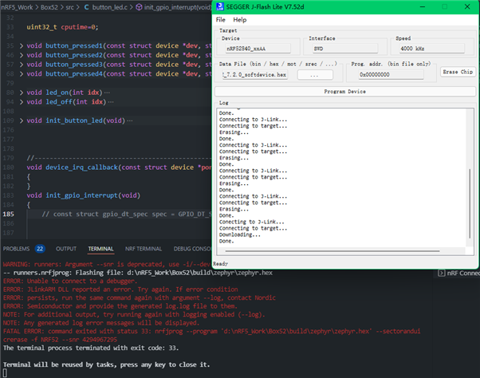
Task: Click the led_on folded ellipsis marker
Action: 107,93
